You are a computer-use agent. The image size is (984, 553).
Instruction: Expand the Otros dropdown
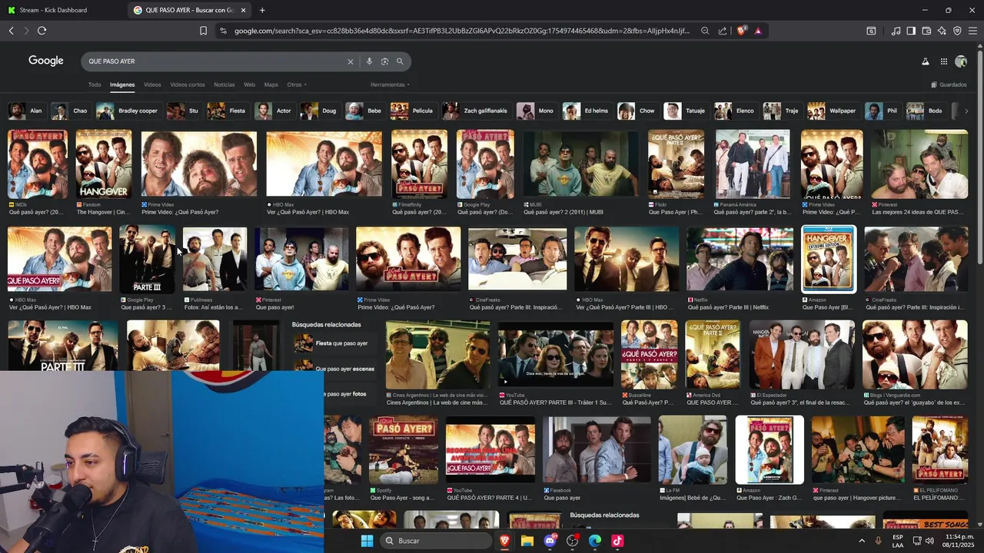297,84
